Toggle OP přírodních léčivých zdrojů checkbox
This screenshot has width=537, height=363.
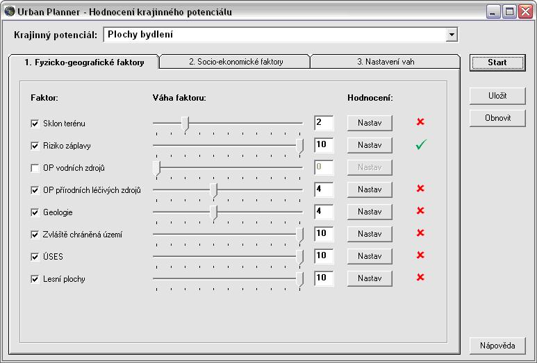tap(35, 190)
